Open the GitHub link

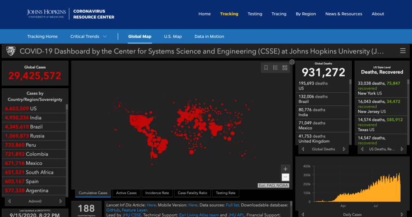tap(113, 210)
